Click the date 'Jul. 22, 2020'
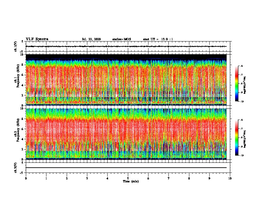 [91, 39]
